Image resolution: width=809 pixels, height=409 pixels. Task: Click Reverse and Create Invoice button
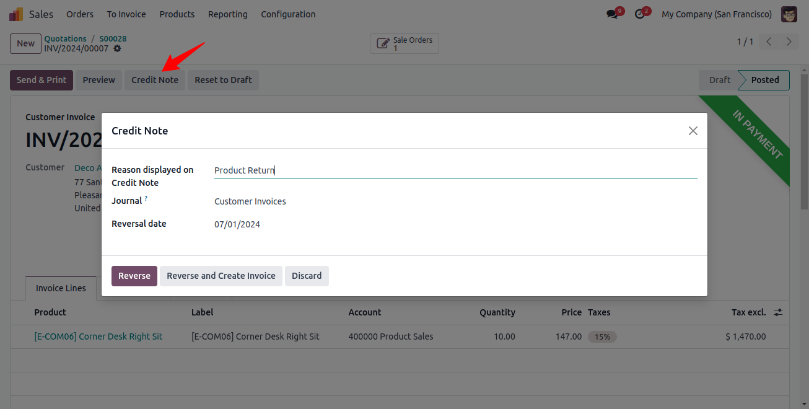click(221, 276)
